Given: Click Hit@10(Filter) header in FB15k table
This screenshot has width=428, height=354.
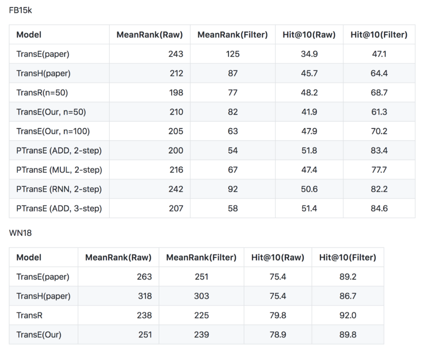Looking at the screenshot, I should click(379, 35).
